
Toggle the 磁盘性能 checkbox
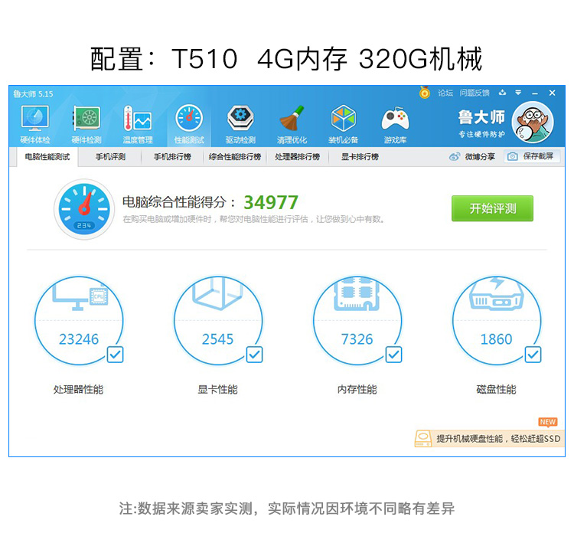pos(533,355)
